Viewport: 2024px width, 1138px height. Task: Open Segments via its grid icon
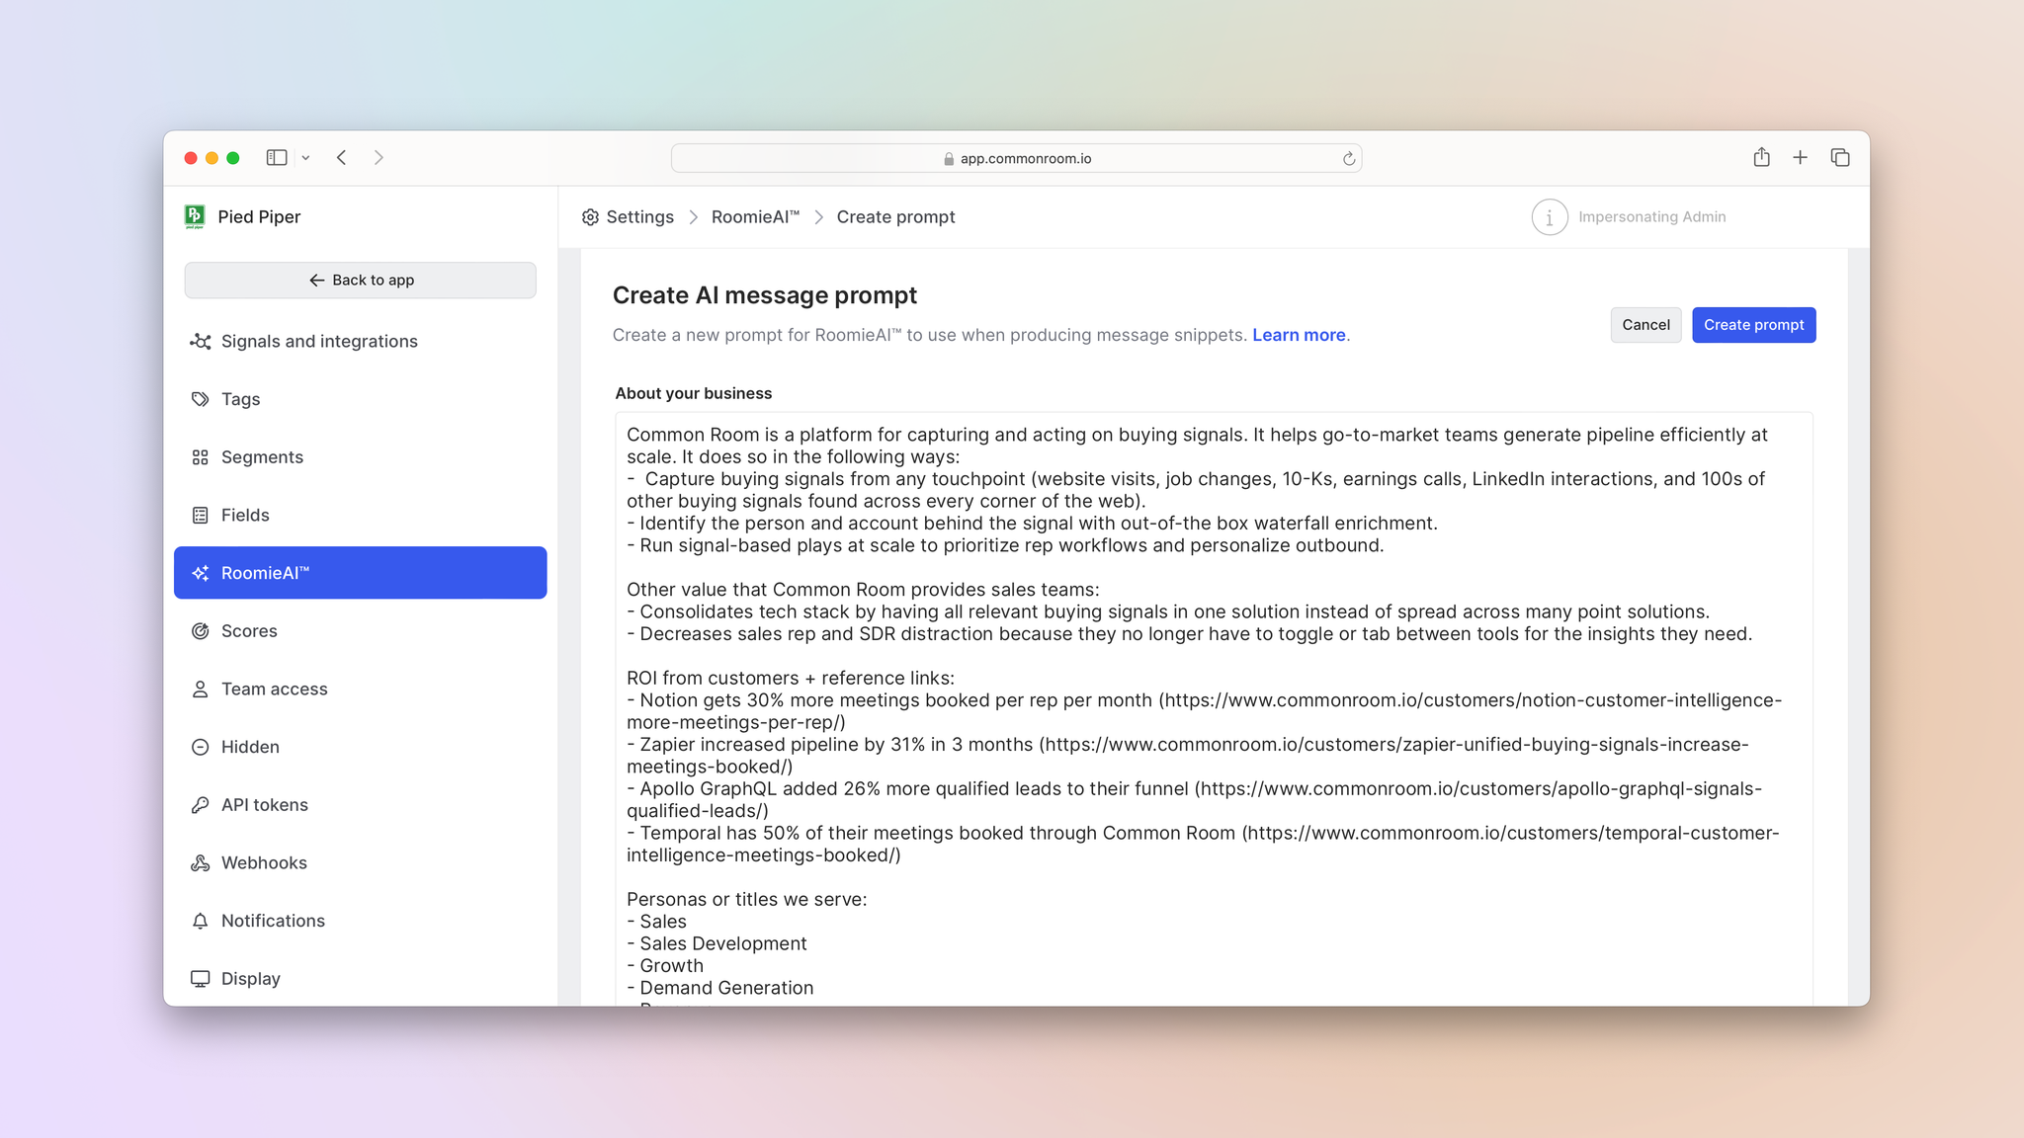coord(200,457)
